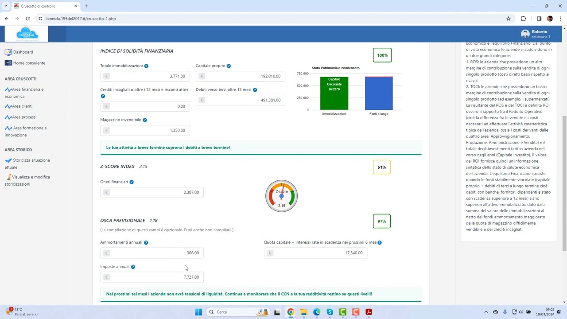The height and width of the screenshot is (319, 567).
Task: Open Windows Start menu
Action: 198,312
